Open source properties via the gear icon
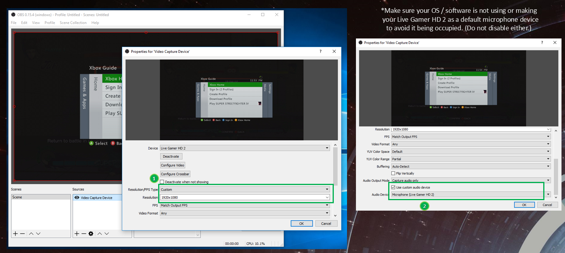The width and height of the screenshot is (565, 253). [91, 234]
